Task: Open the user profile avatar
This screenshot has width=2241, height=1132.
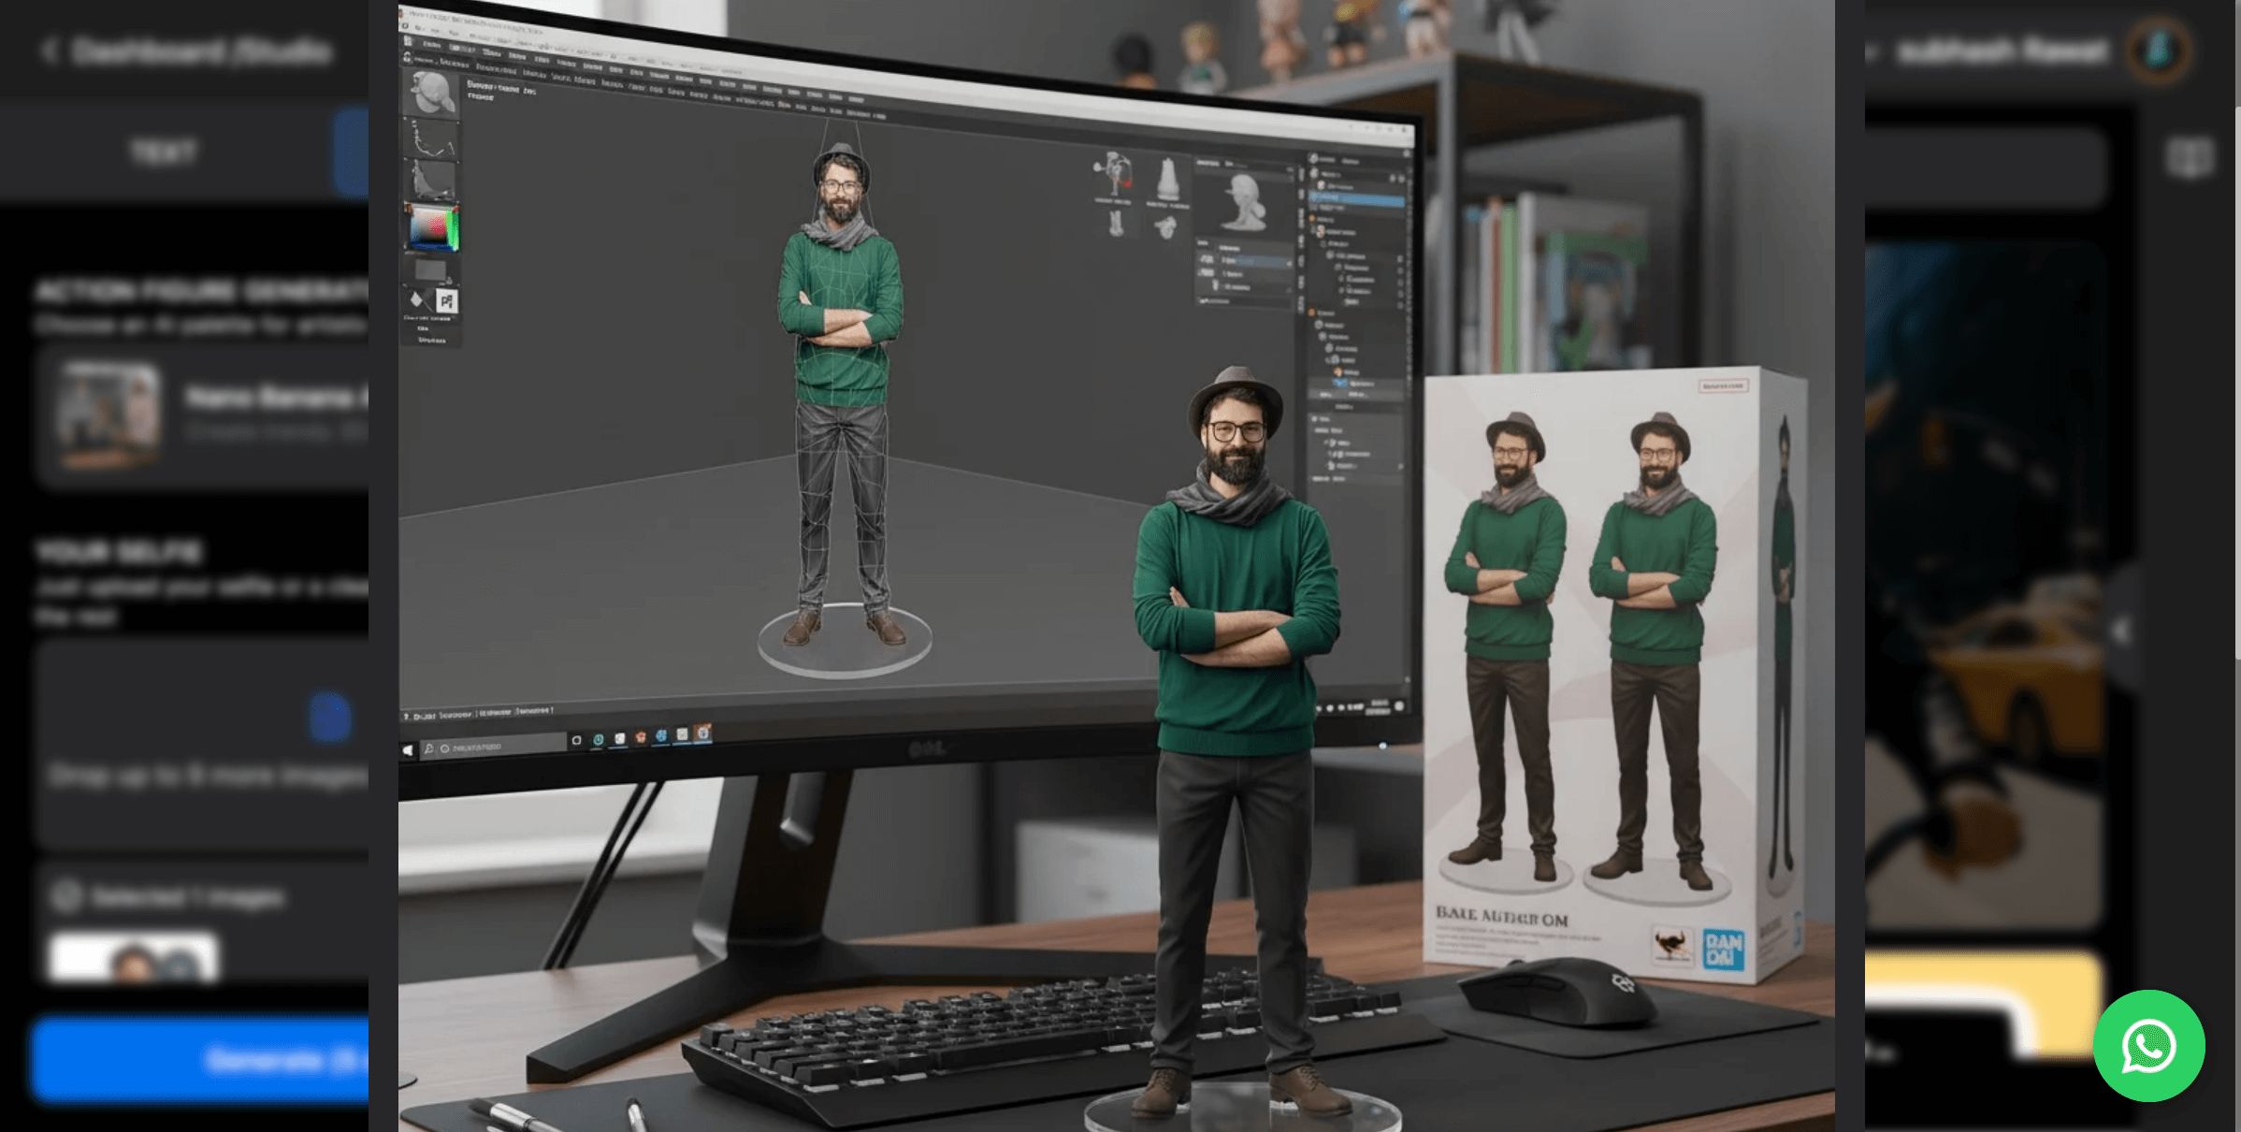Action: [x=2159, y=50]
